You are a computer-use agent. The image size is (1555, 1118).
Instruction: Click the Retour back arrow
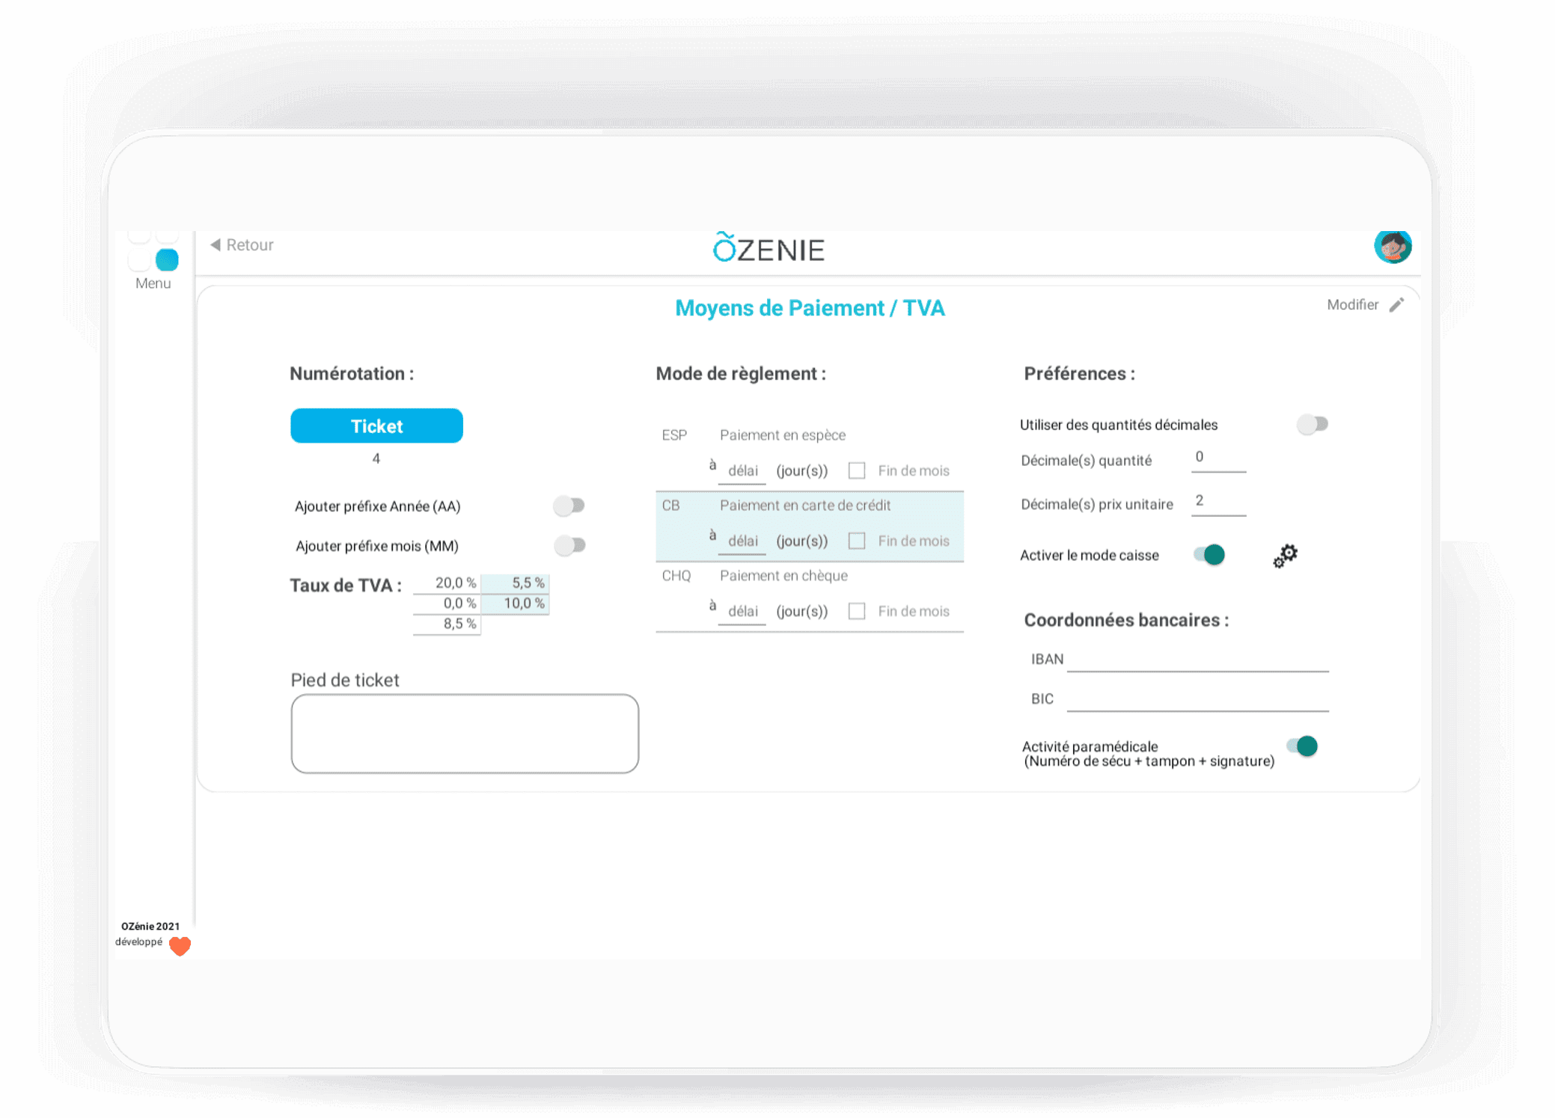click(x=216, y=245)
